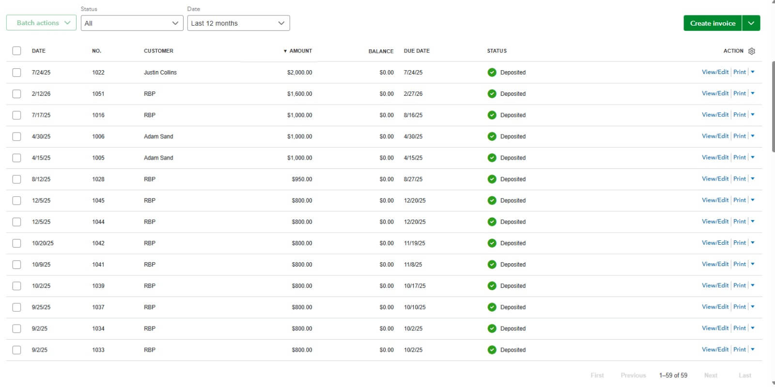Click Deposited status icon for invoice 1051
The image size is (775, 387).
492,94
